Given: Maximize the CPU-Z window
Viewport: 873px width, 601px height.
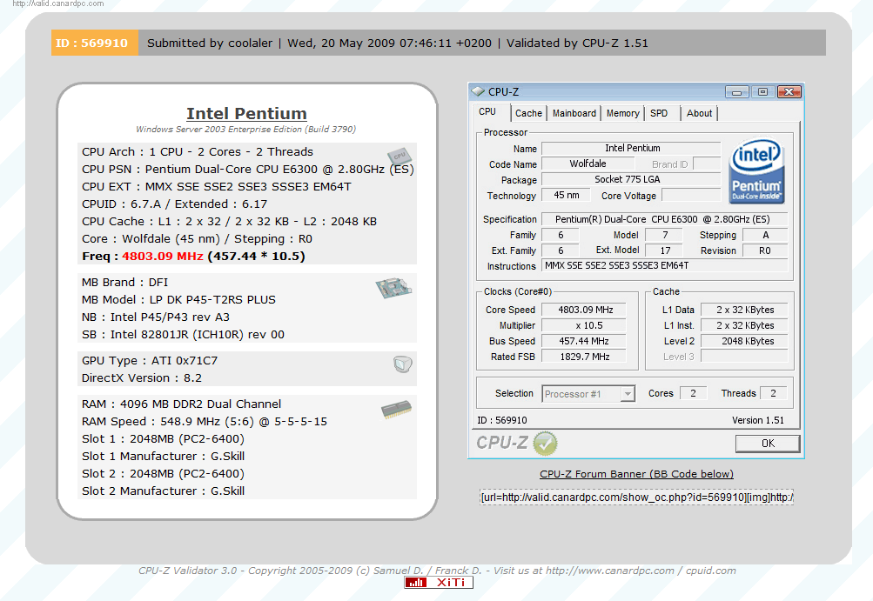Looking at the screenshot, I should [x=762, y=92].
